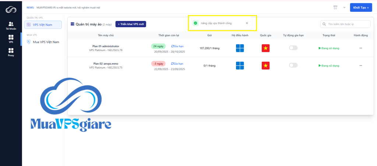The width and height of the screenshot is (377, 166).
Task: Click the icon left of the header dropdown arrow
Action: click(335, 7)
